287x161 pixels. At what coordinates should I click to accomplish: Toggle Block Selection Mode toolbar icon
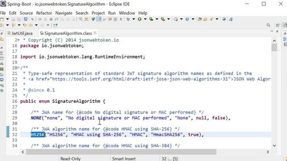point(115,19)
